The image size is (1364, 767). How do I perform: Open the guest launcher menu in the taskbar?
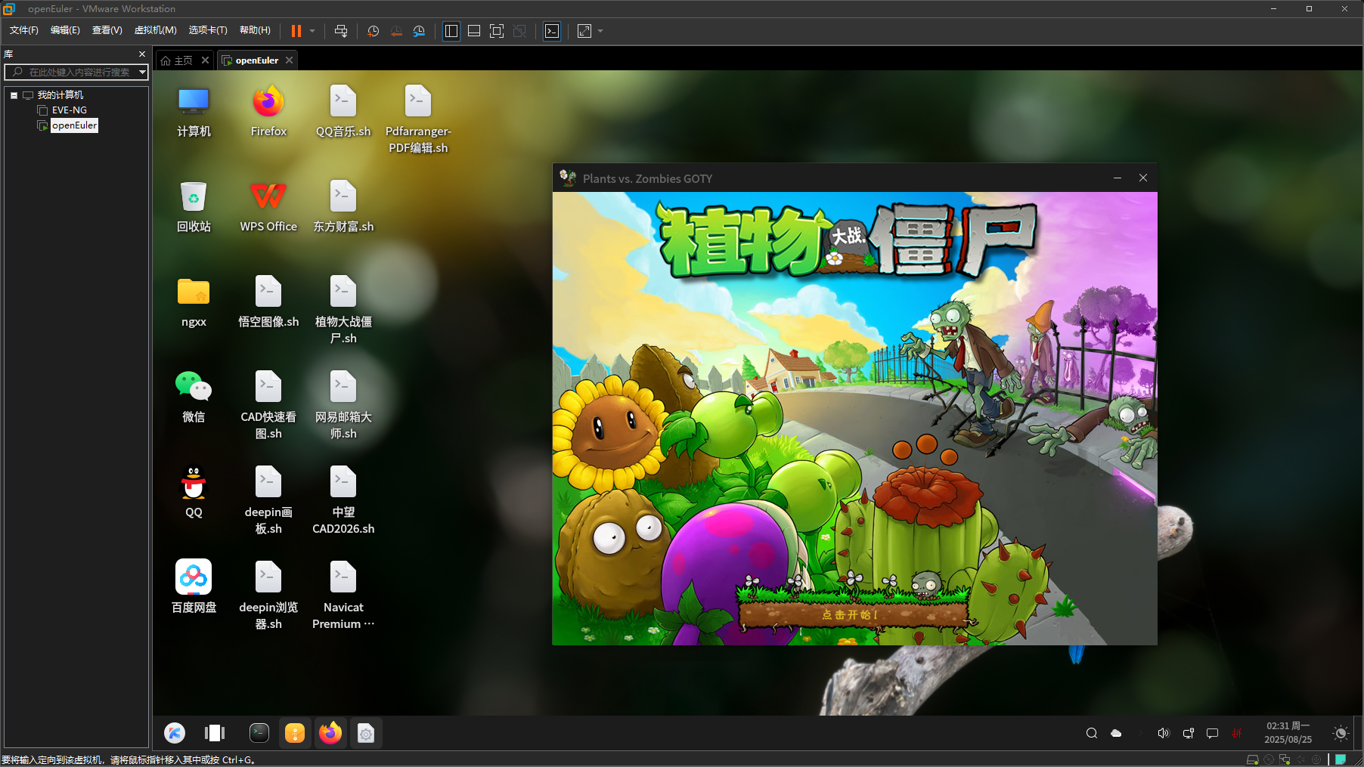(x=175, y=733)
